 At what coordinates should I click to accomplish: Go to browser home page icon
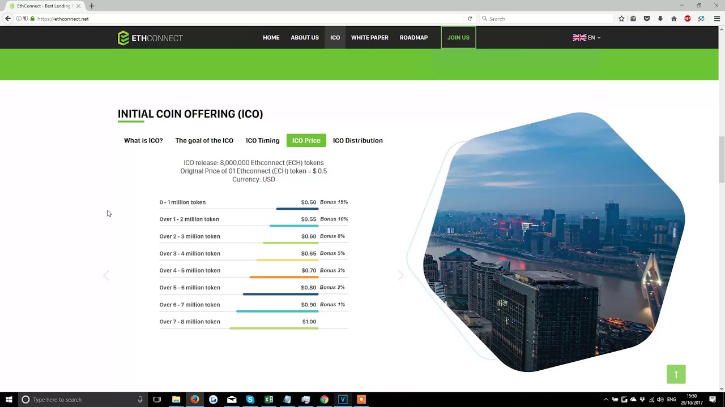(674, 19)
